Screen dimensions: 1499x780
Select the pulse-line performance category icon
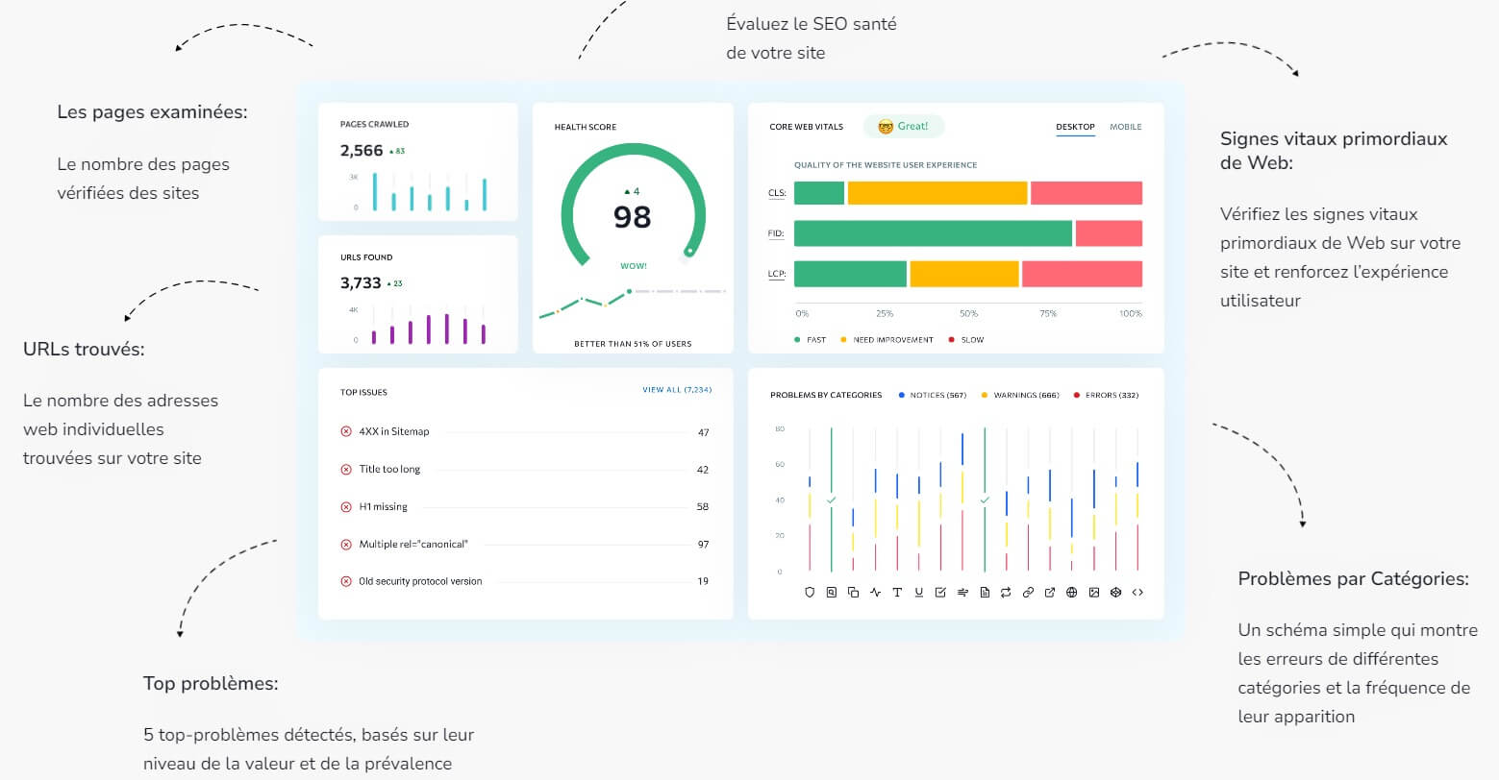[875, 593]
